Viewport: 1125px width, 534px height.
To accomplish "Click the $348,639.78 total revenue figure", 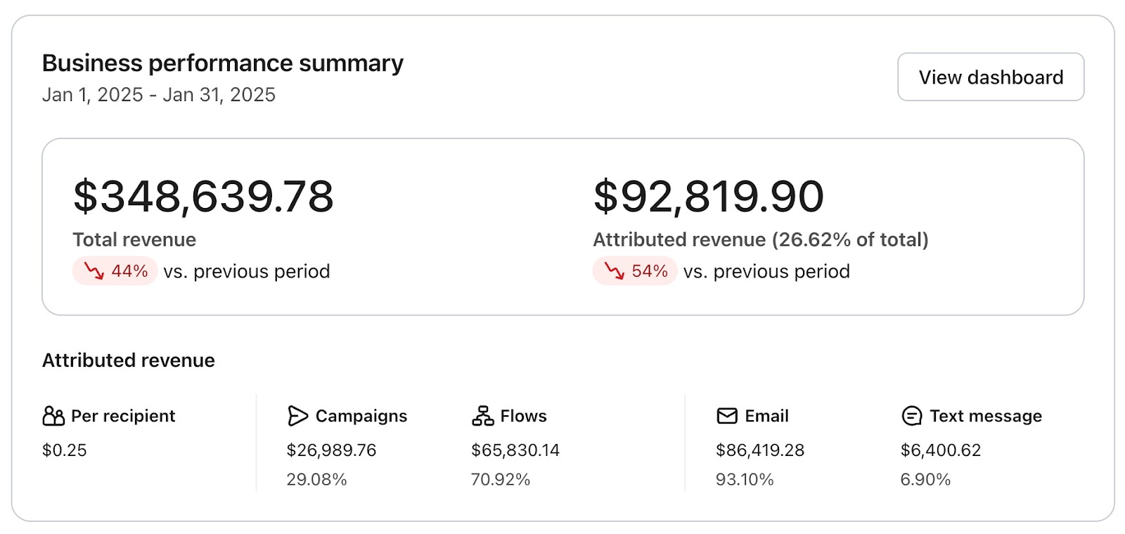I will pos(203,196).
